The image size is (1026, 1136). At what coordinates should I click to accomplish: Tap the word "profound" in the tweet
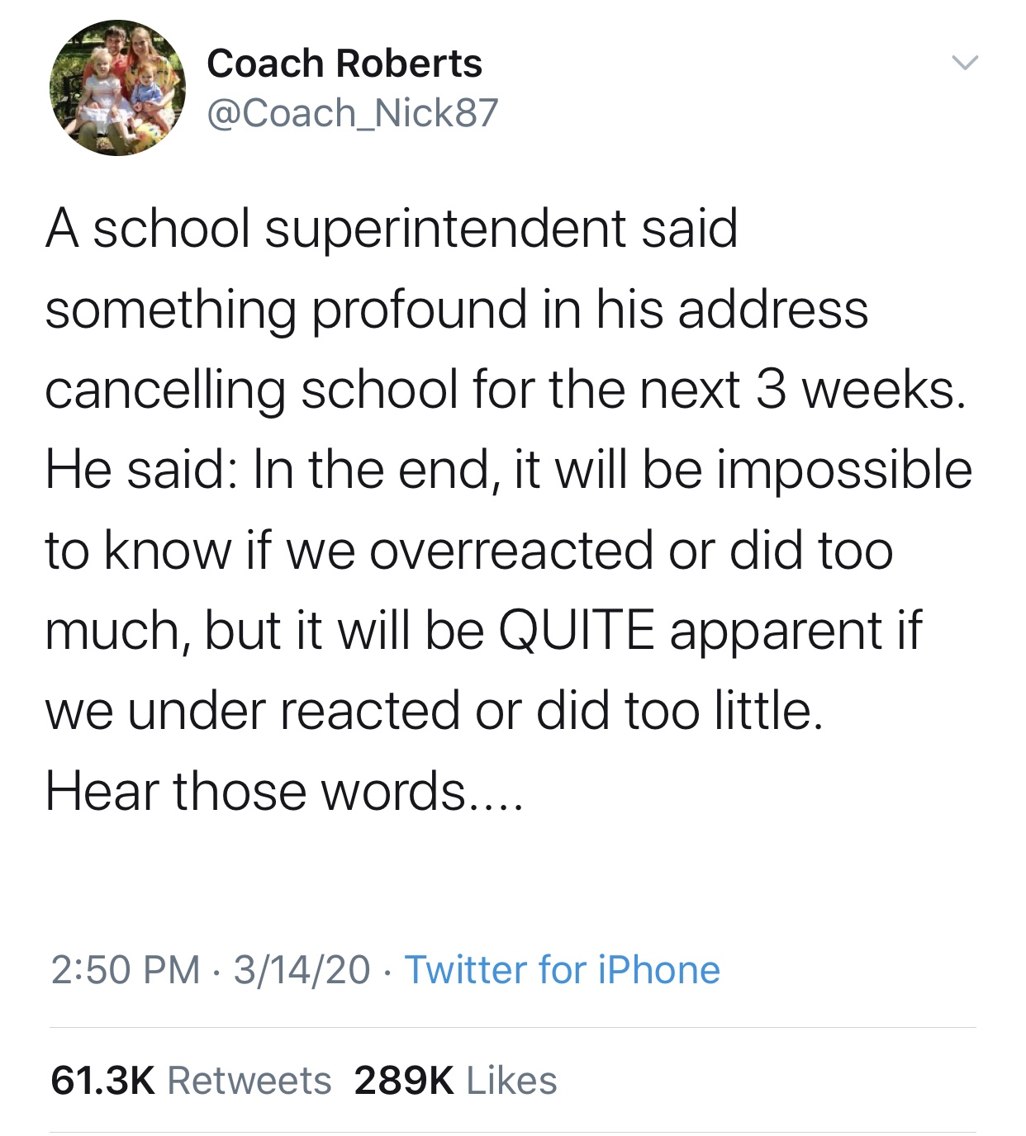(419, 310)
